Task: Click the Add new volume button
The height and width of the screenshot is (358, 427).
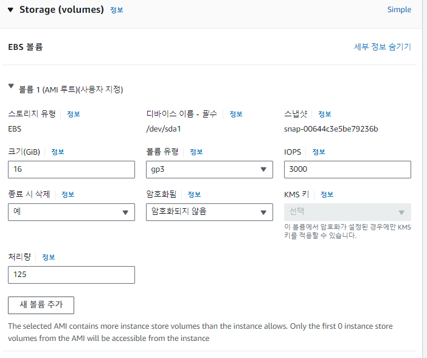Action: (x=41, y=305)
